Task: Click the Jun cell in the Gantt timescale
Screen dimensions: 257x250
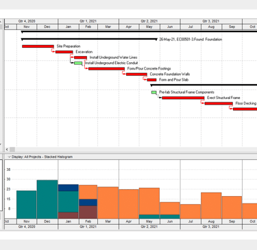Action: 170,27
